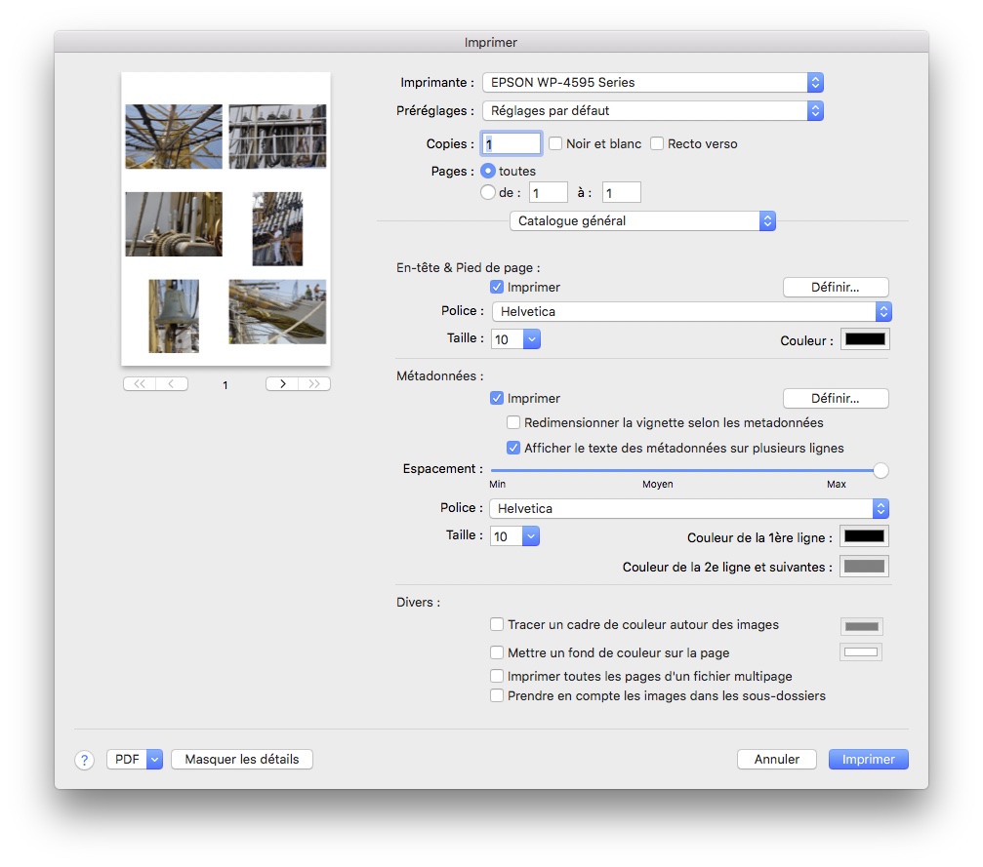
Task: Click the Annuler button
Action: click(776, 759)
